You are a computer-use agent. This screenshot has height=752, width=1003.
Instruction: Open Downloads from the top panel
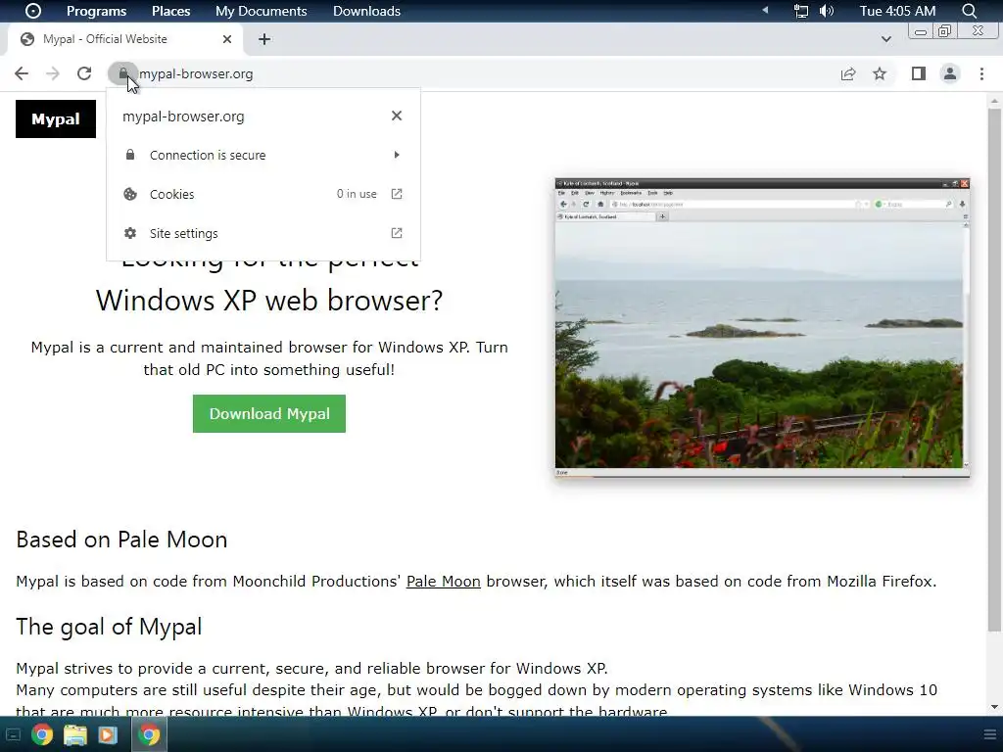[366, 11]
